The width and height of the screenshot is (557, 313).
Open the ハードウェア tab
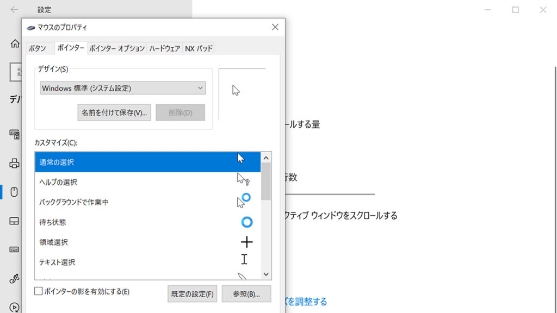[164, 48]
